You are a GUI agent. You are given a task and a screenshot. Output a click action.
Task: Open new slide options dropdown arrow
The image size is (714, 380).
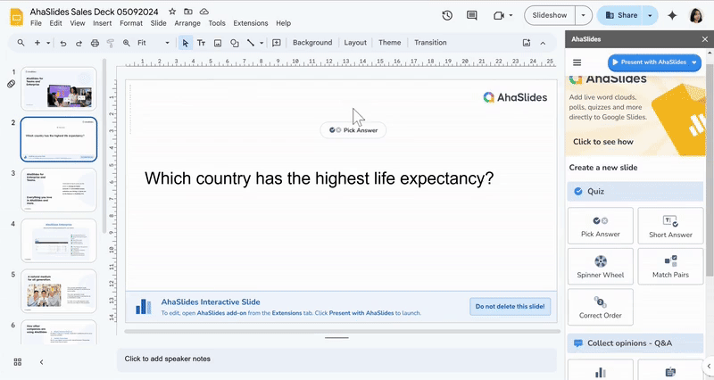(x=48, y=43)
